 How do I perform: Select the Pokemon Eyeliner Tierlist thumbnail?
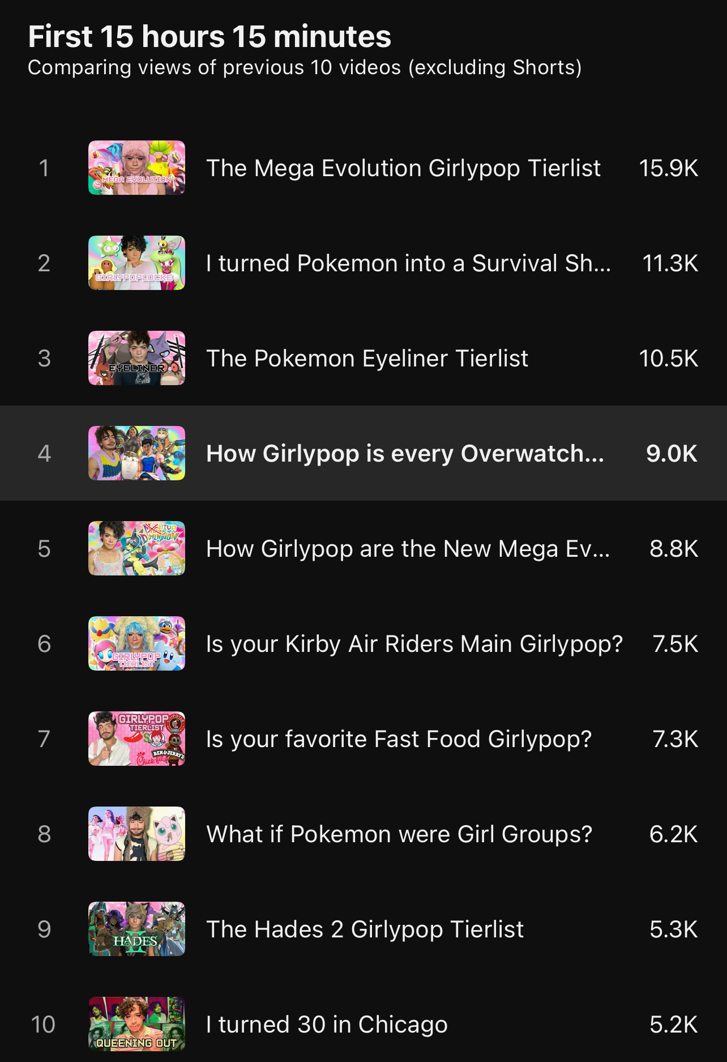pos(136,358)
